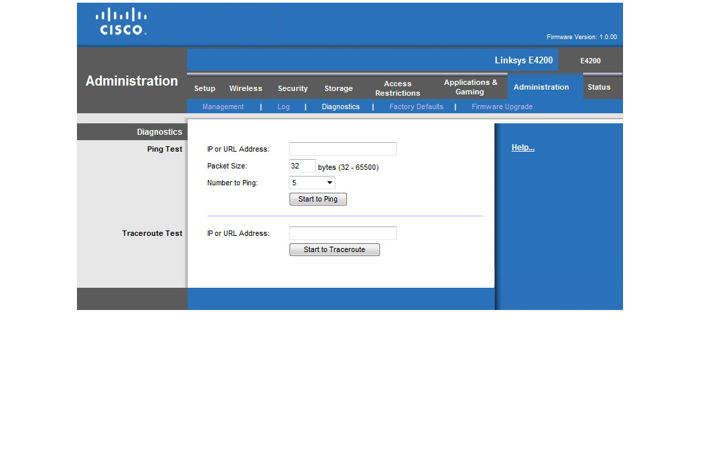Open Access Restrictions tab
The height and width of the screenshot is (465, 702).
click(398, 88)
